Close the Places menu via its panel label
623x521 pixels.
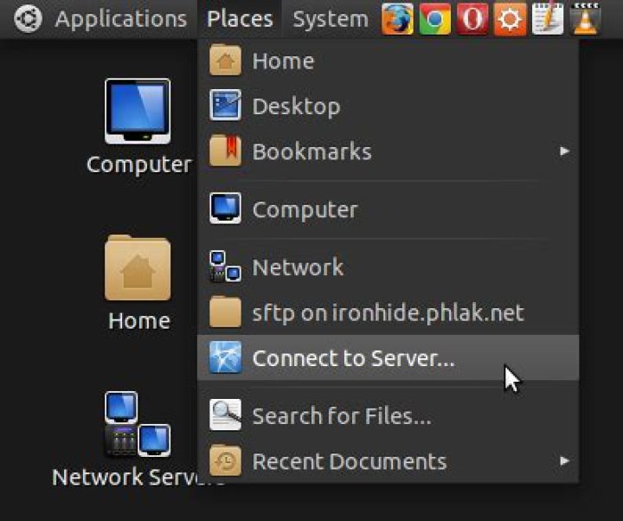pos(240,19)
